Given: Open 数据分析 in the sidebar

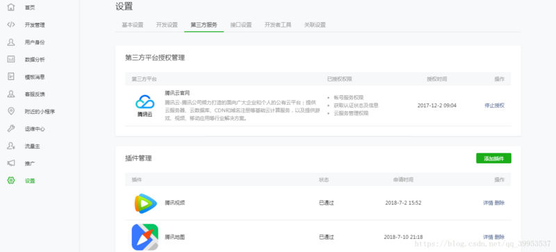Looking at the screenshot, I should tap(35, 60).
